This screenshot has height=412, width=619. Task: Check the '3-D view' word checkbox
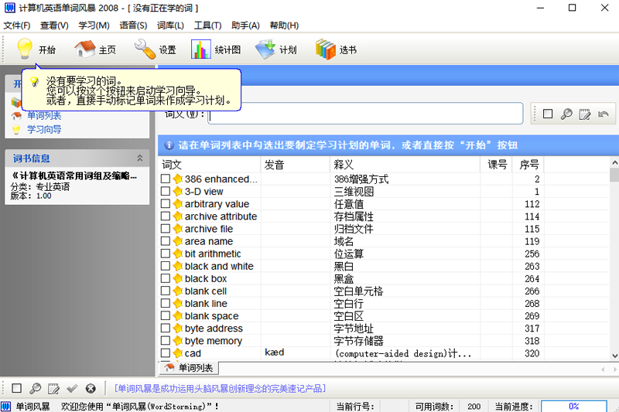pyautogui.click(x=166, y=192)
